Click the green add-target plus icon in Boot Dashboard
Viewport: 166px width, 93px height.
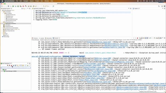click(27, 65)
